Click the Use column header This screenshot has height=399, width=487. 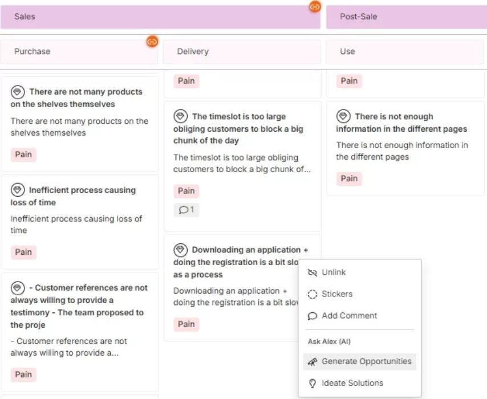pos(406,52)
